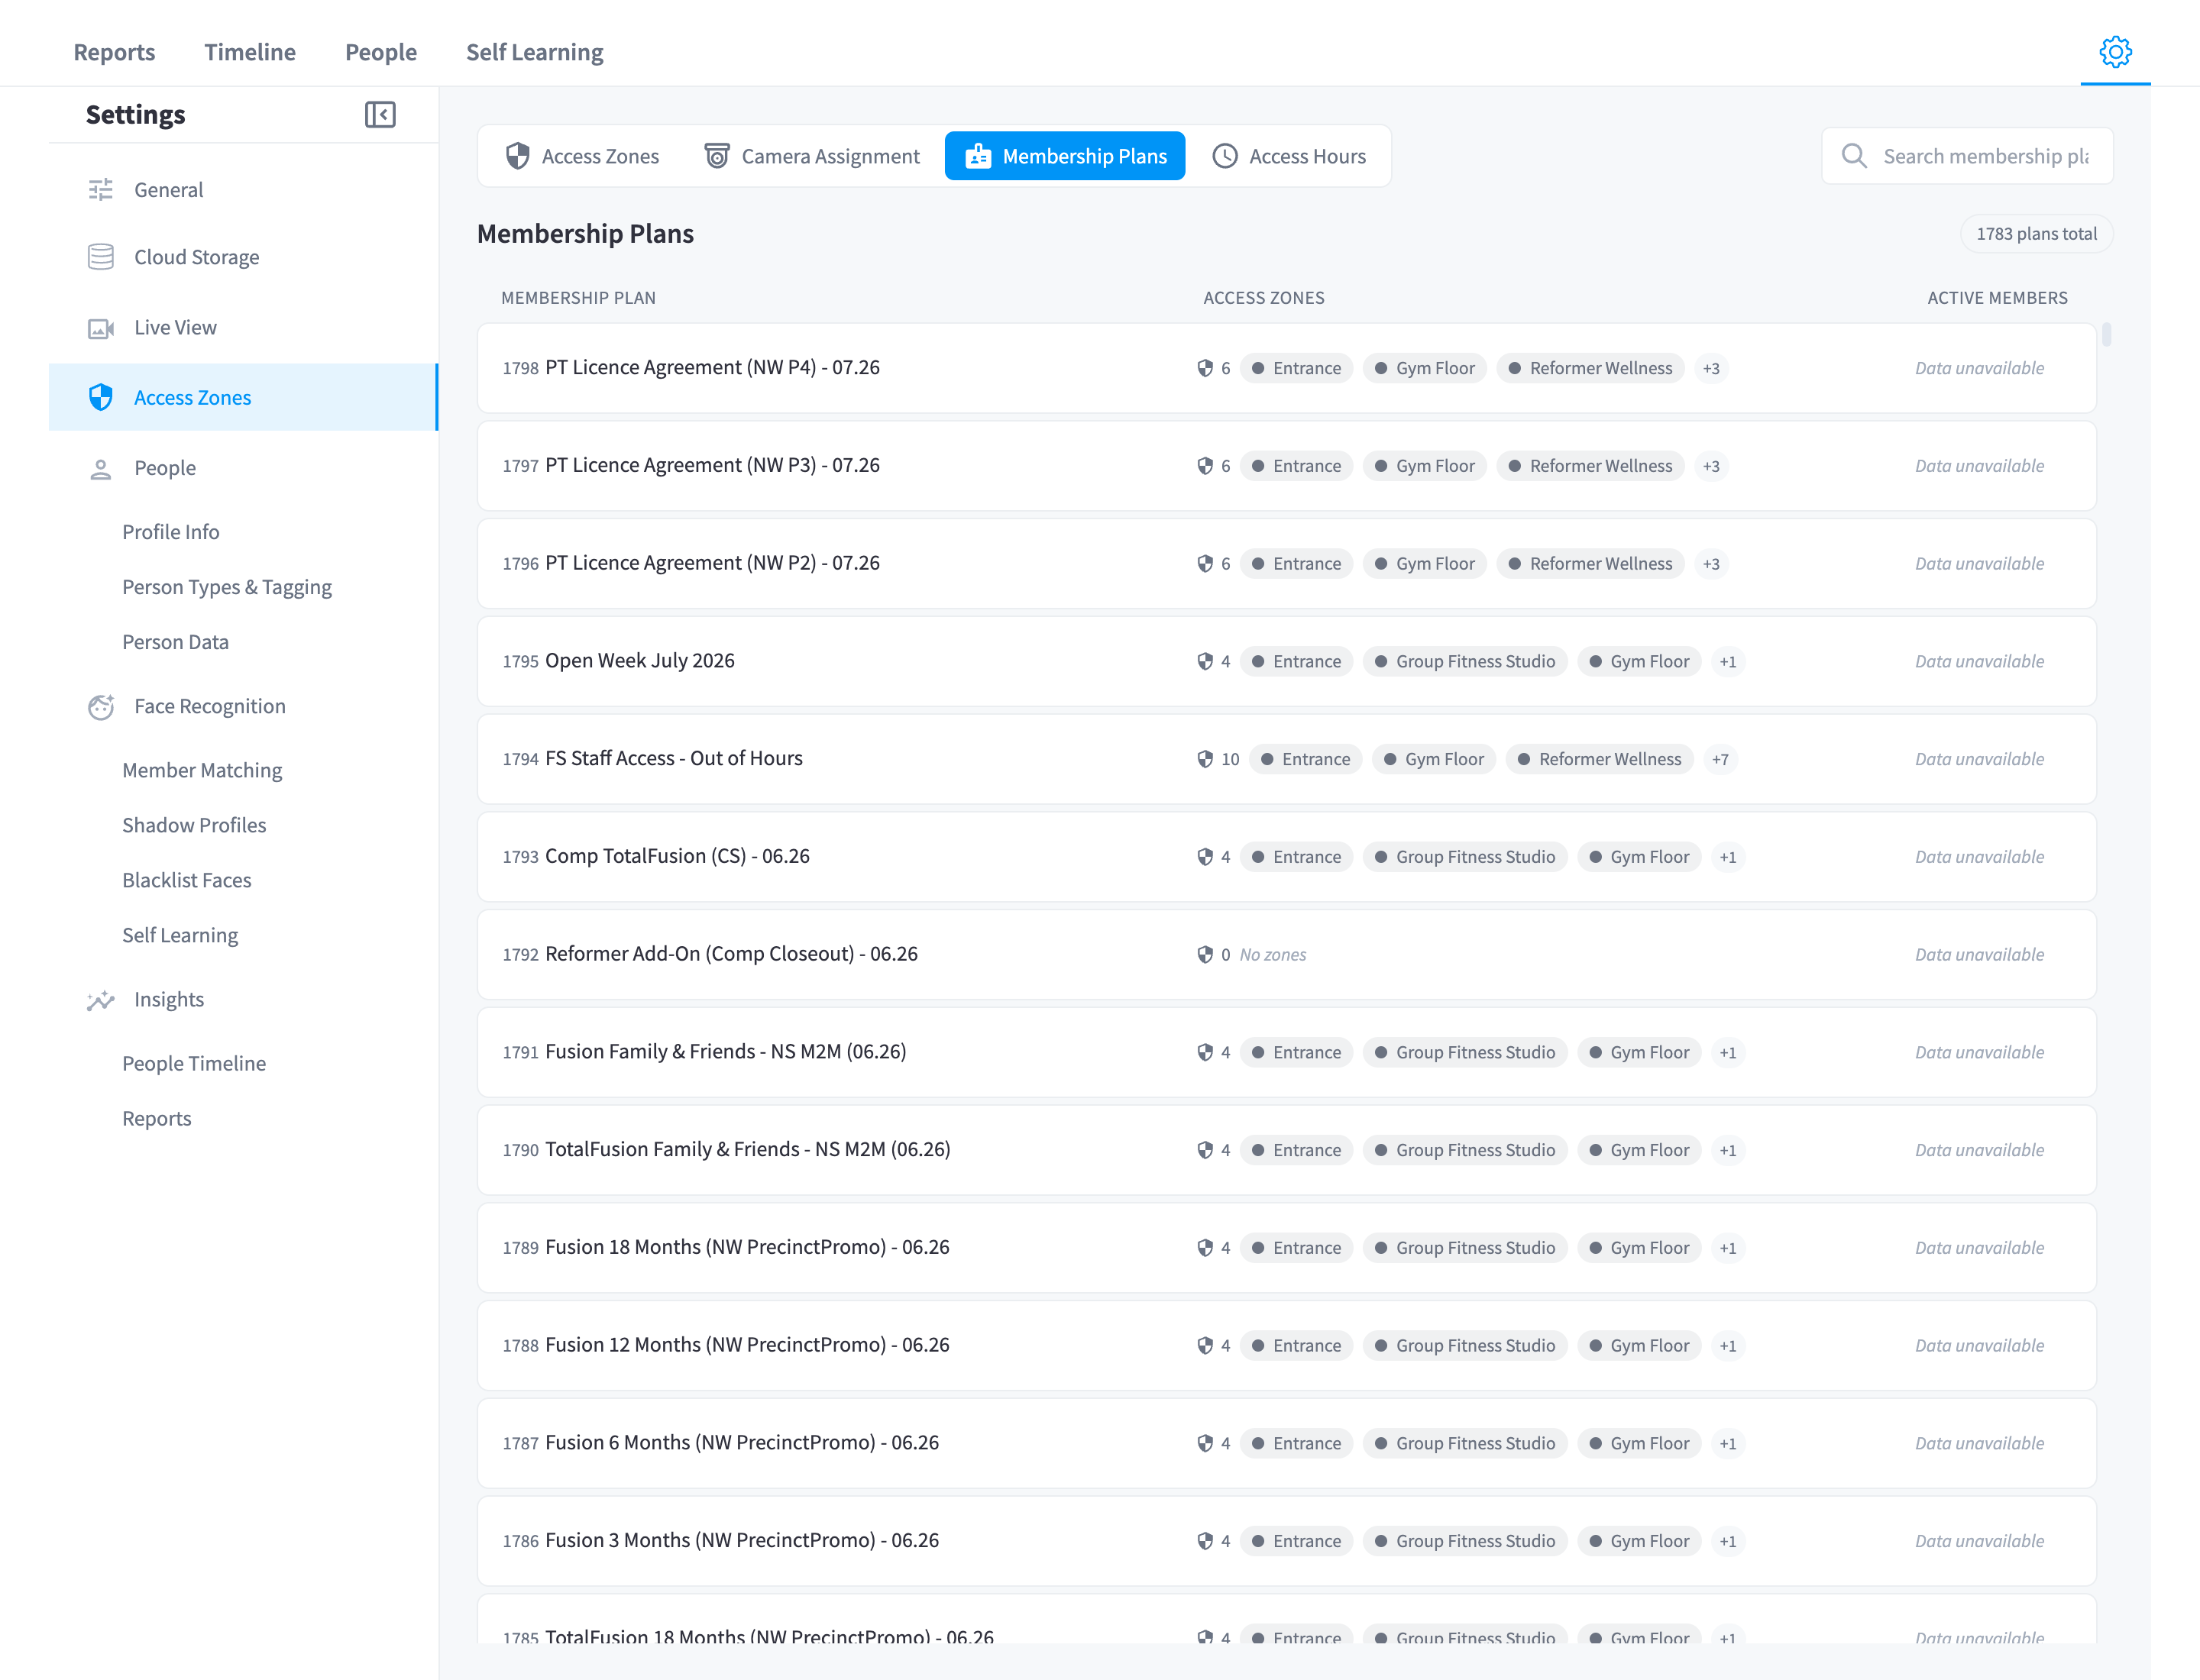Expand +1 zones for Open Week July 2026
Image resolution: width=2200 pixels, height=1680 pixels.
pos(1728,661)
